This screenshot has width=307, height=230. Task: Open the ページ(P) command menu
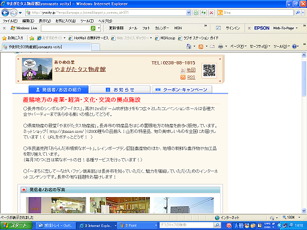[x=238, y=47]
